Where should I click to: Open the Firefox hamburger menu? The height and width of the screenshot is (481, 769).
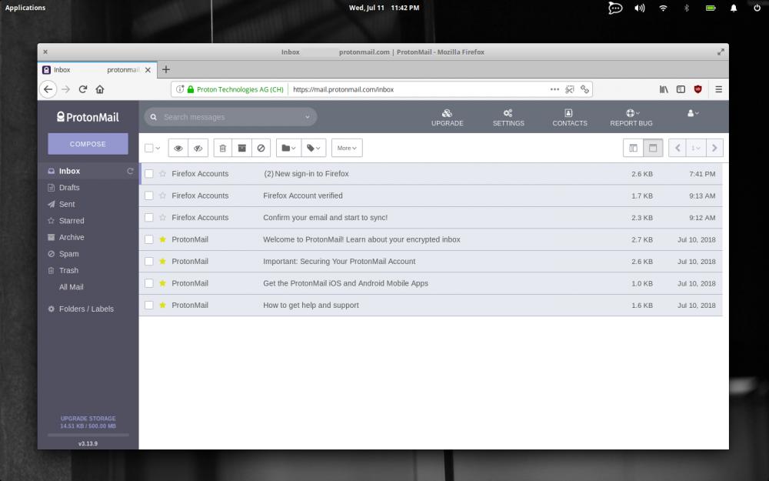coord(718,89)
